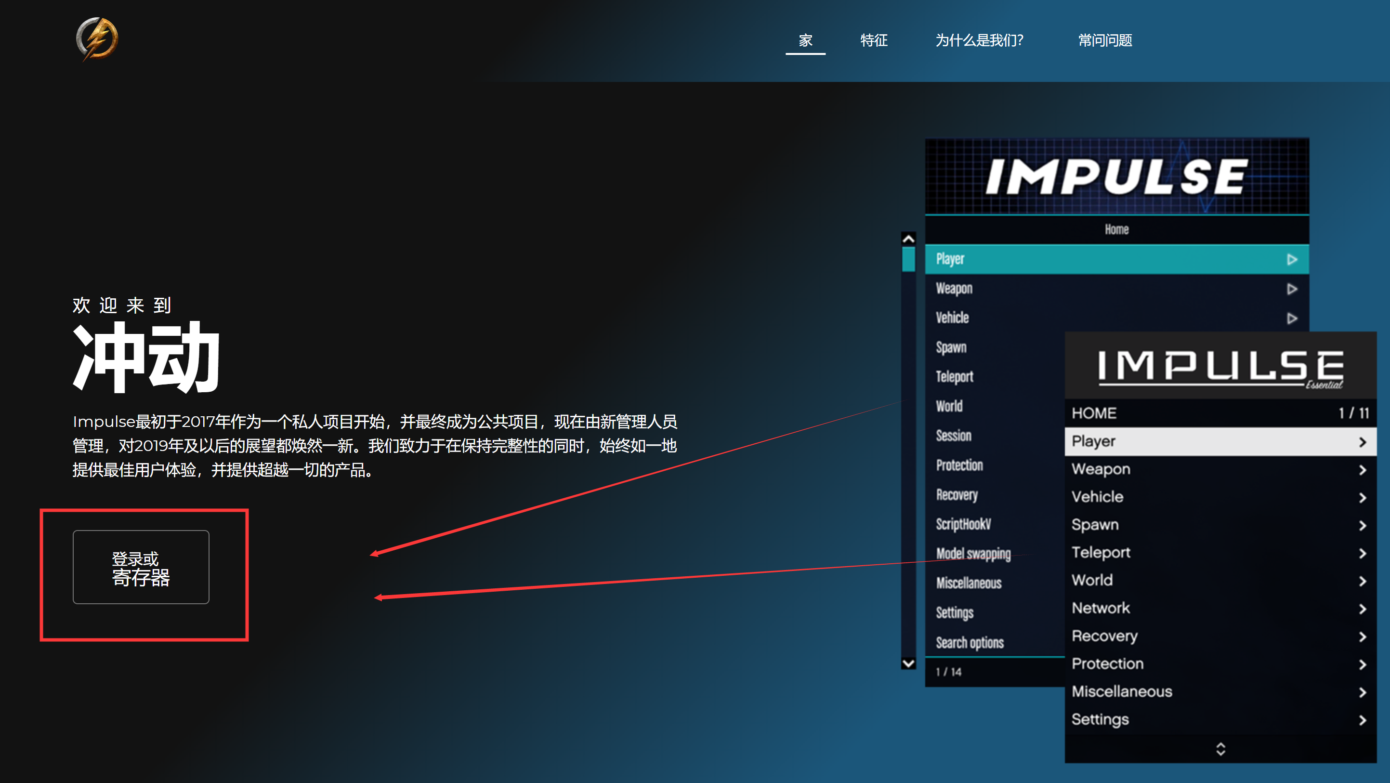Select Spawn in the left Impulse menu
Screen dimensions: 1390x783
(x=951, y=347)
